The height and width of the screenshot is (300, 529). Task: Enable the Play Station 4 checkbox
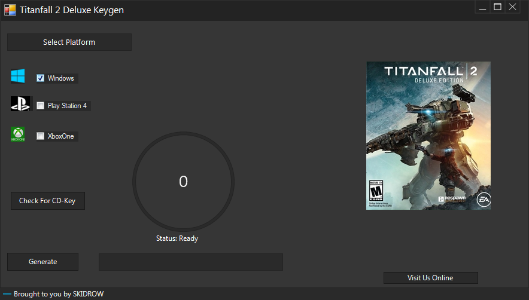41,106
